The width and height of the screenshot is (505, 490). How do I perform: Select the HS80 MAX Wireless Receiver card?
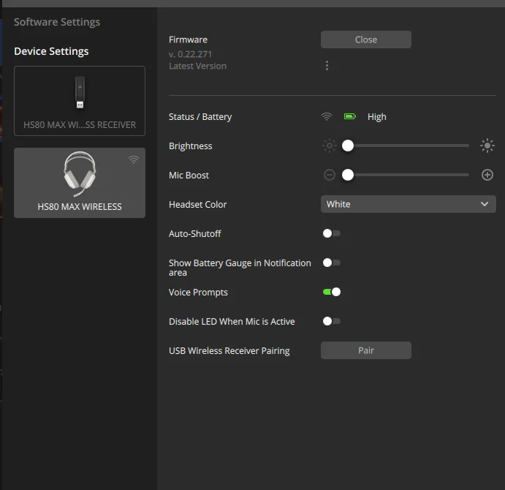(80, 101)
